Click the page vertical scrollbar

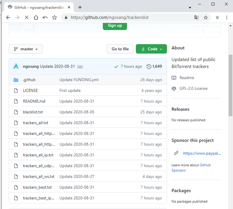(x=230, y=84)
